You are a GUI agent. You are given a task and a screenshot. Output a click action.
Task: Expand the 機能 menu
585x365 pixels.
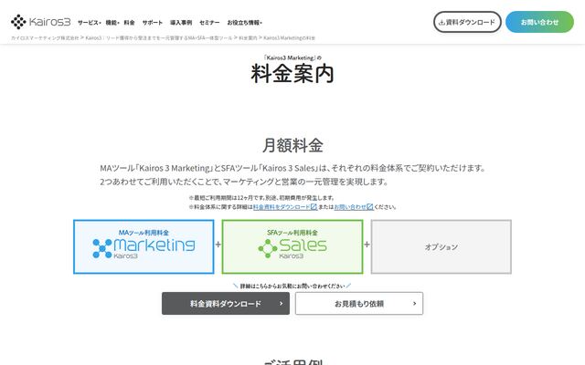[x=112, y=23]
